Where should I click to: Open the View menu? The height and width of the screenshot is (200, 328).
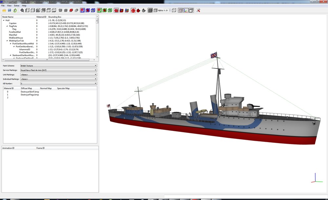click(9, 6)
